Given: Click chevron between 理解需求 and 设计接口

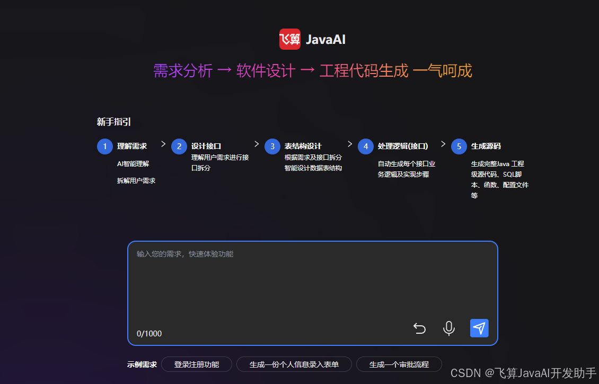Looking at the screenshot, I should (163, 144).
